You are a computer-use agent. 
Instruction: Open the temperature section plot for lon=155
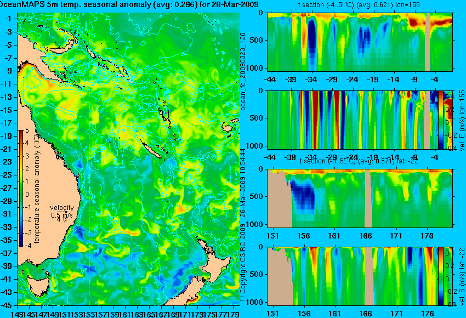click(360, 42)
